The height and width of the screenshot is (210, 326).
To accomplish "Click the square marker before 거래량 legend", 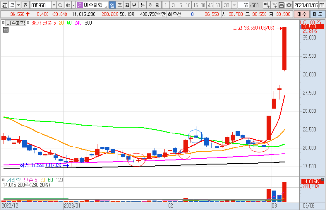I will (3, 180).
